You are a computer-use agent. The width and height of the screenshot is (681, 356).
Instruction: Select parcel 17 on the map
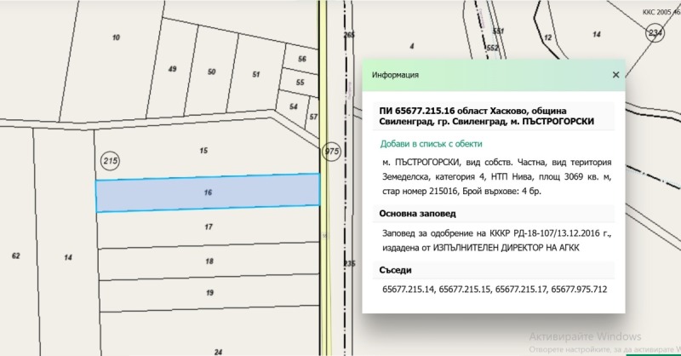(x=208, y=227)
